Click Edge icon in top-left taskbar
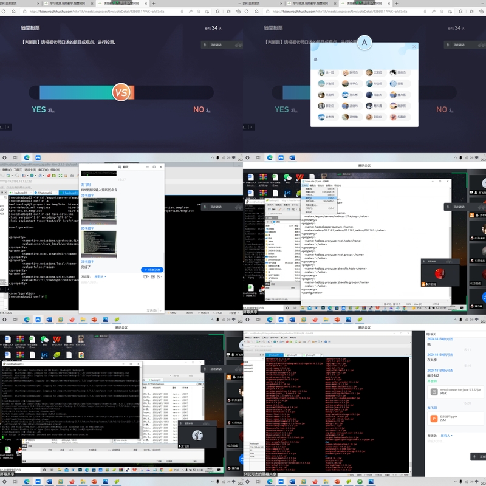Image resolution: width=486 pixels, height=486 pixels. click(27, 157)
